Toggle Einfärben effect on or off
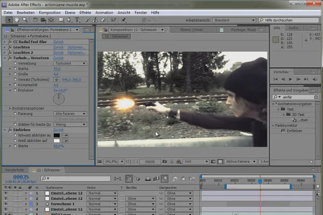 tap(10, 130)
